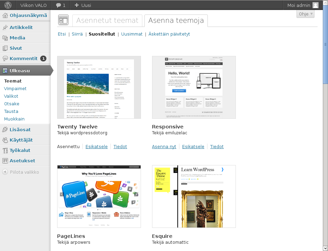Click the plus icon next to Uusi

(77, 5)
